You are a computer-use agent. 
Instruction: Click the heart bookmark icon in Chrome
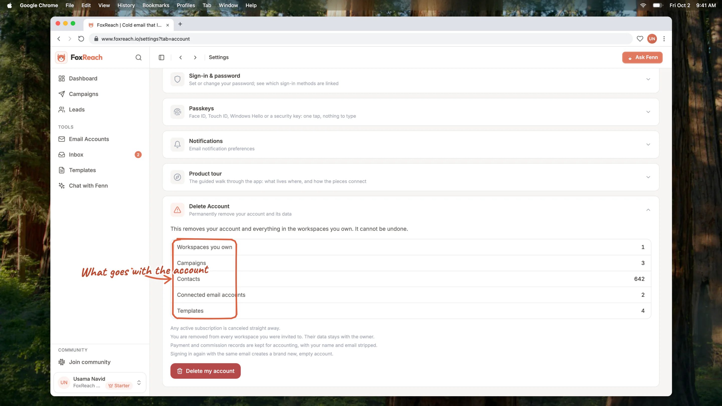[640, 39]
